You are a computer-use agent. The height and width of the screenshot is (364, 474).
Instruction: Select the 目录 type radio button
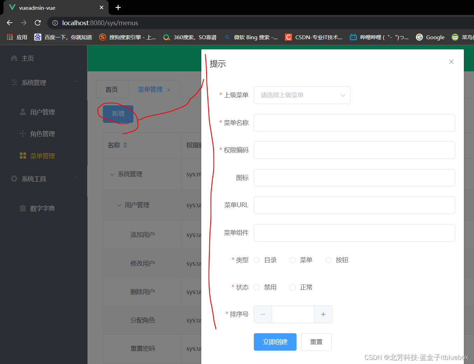click(x=257, y=260)
